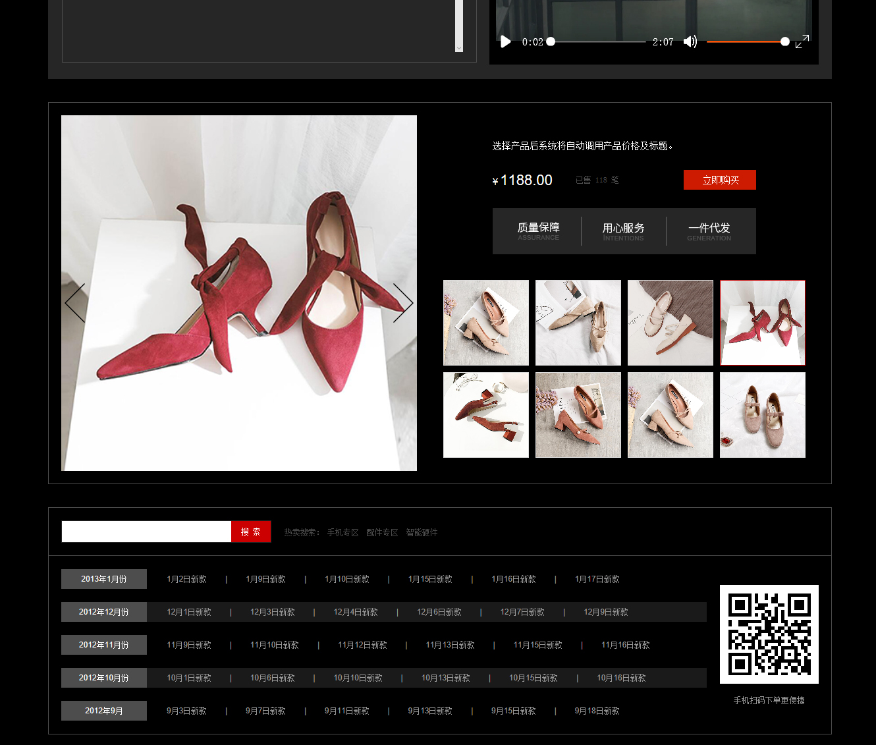The image size is (876, 745).
Task: Select the 用心服务 service item
Action: pos(623,231)
